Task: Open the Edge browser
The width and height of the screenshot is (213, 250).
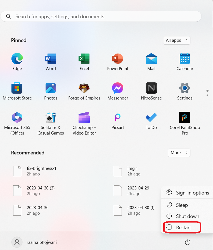Action: 17,62
